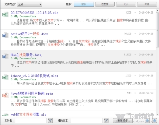
Task: Click scrollbar down arrow of results list
Action: (157, 114)
